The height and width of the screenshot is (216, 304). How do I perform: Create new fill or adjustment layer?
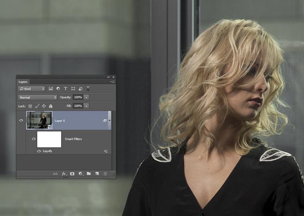point(81,174)
